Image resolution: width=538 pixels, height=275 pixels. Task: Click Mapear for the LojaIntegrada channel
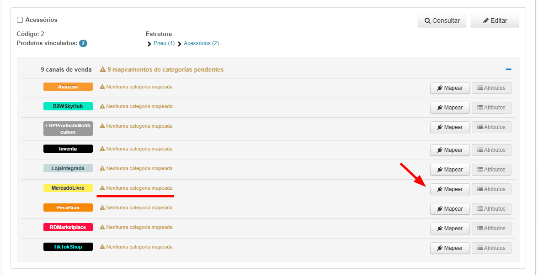pos(450,170)
